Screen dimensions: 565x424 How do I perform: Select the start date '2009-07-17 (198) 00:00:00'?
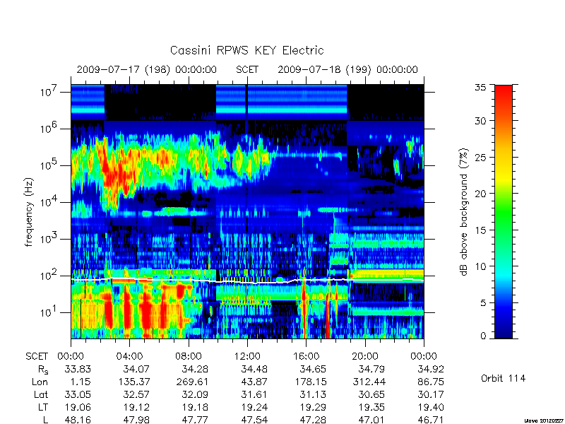[x=147, y=69]
